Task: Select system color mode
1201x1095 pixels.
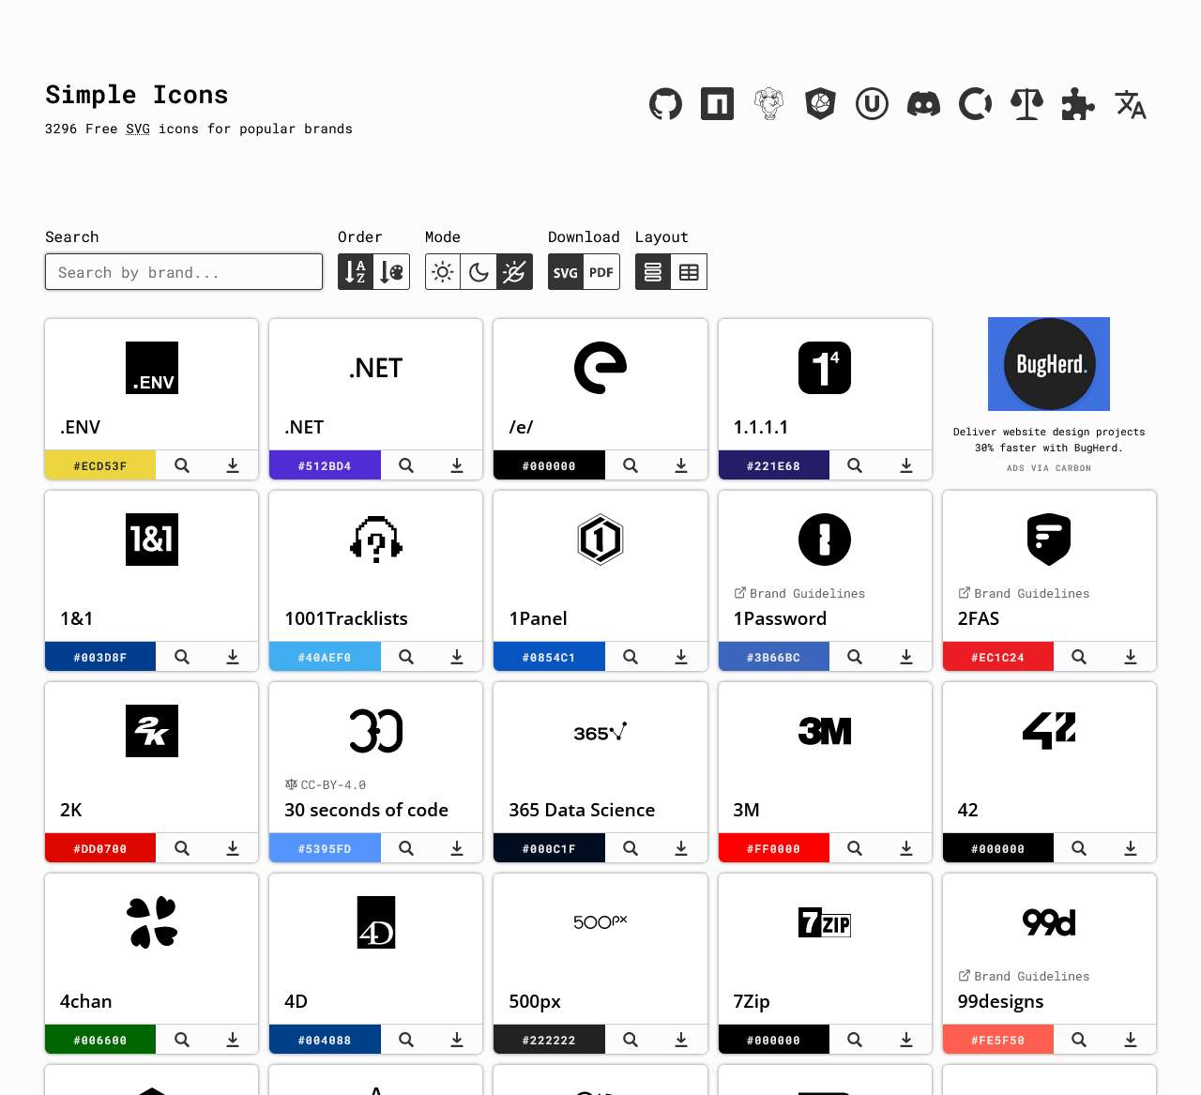Action: coord(514,272)
